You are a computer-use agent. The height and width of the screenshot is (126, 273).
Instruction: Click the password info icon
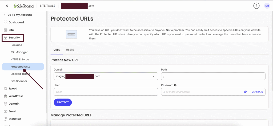tap(175, 85)
